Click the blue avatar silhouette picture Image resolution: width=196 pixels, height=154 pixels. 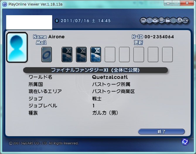[x=17, y=47]
